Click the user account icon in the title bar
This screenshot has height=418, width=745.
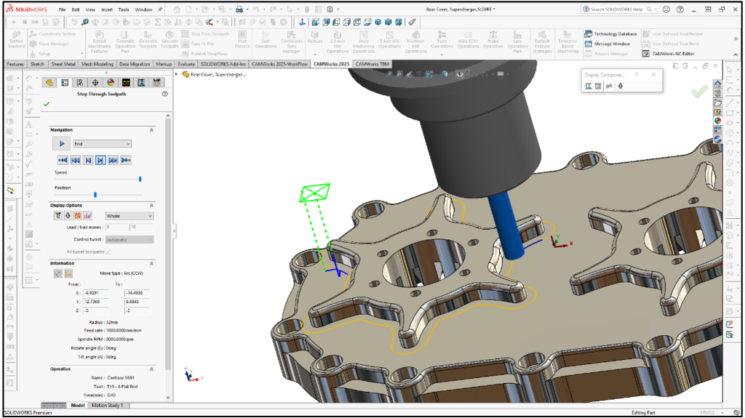point(666,9)
